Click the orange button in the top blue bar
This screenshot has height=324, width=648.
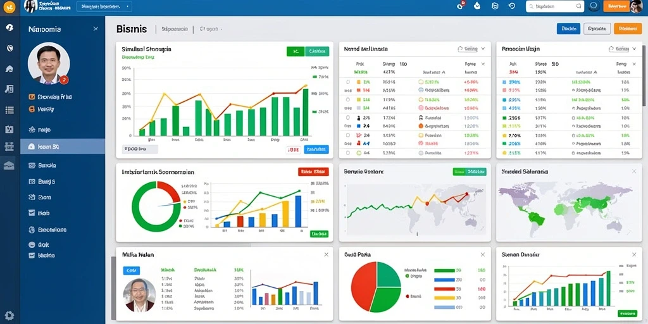[616, 6]
